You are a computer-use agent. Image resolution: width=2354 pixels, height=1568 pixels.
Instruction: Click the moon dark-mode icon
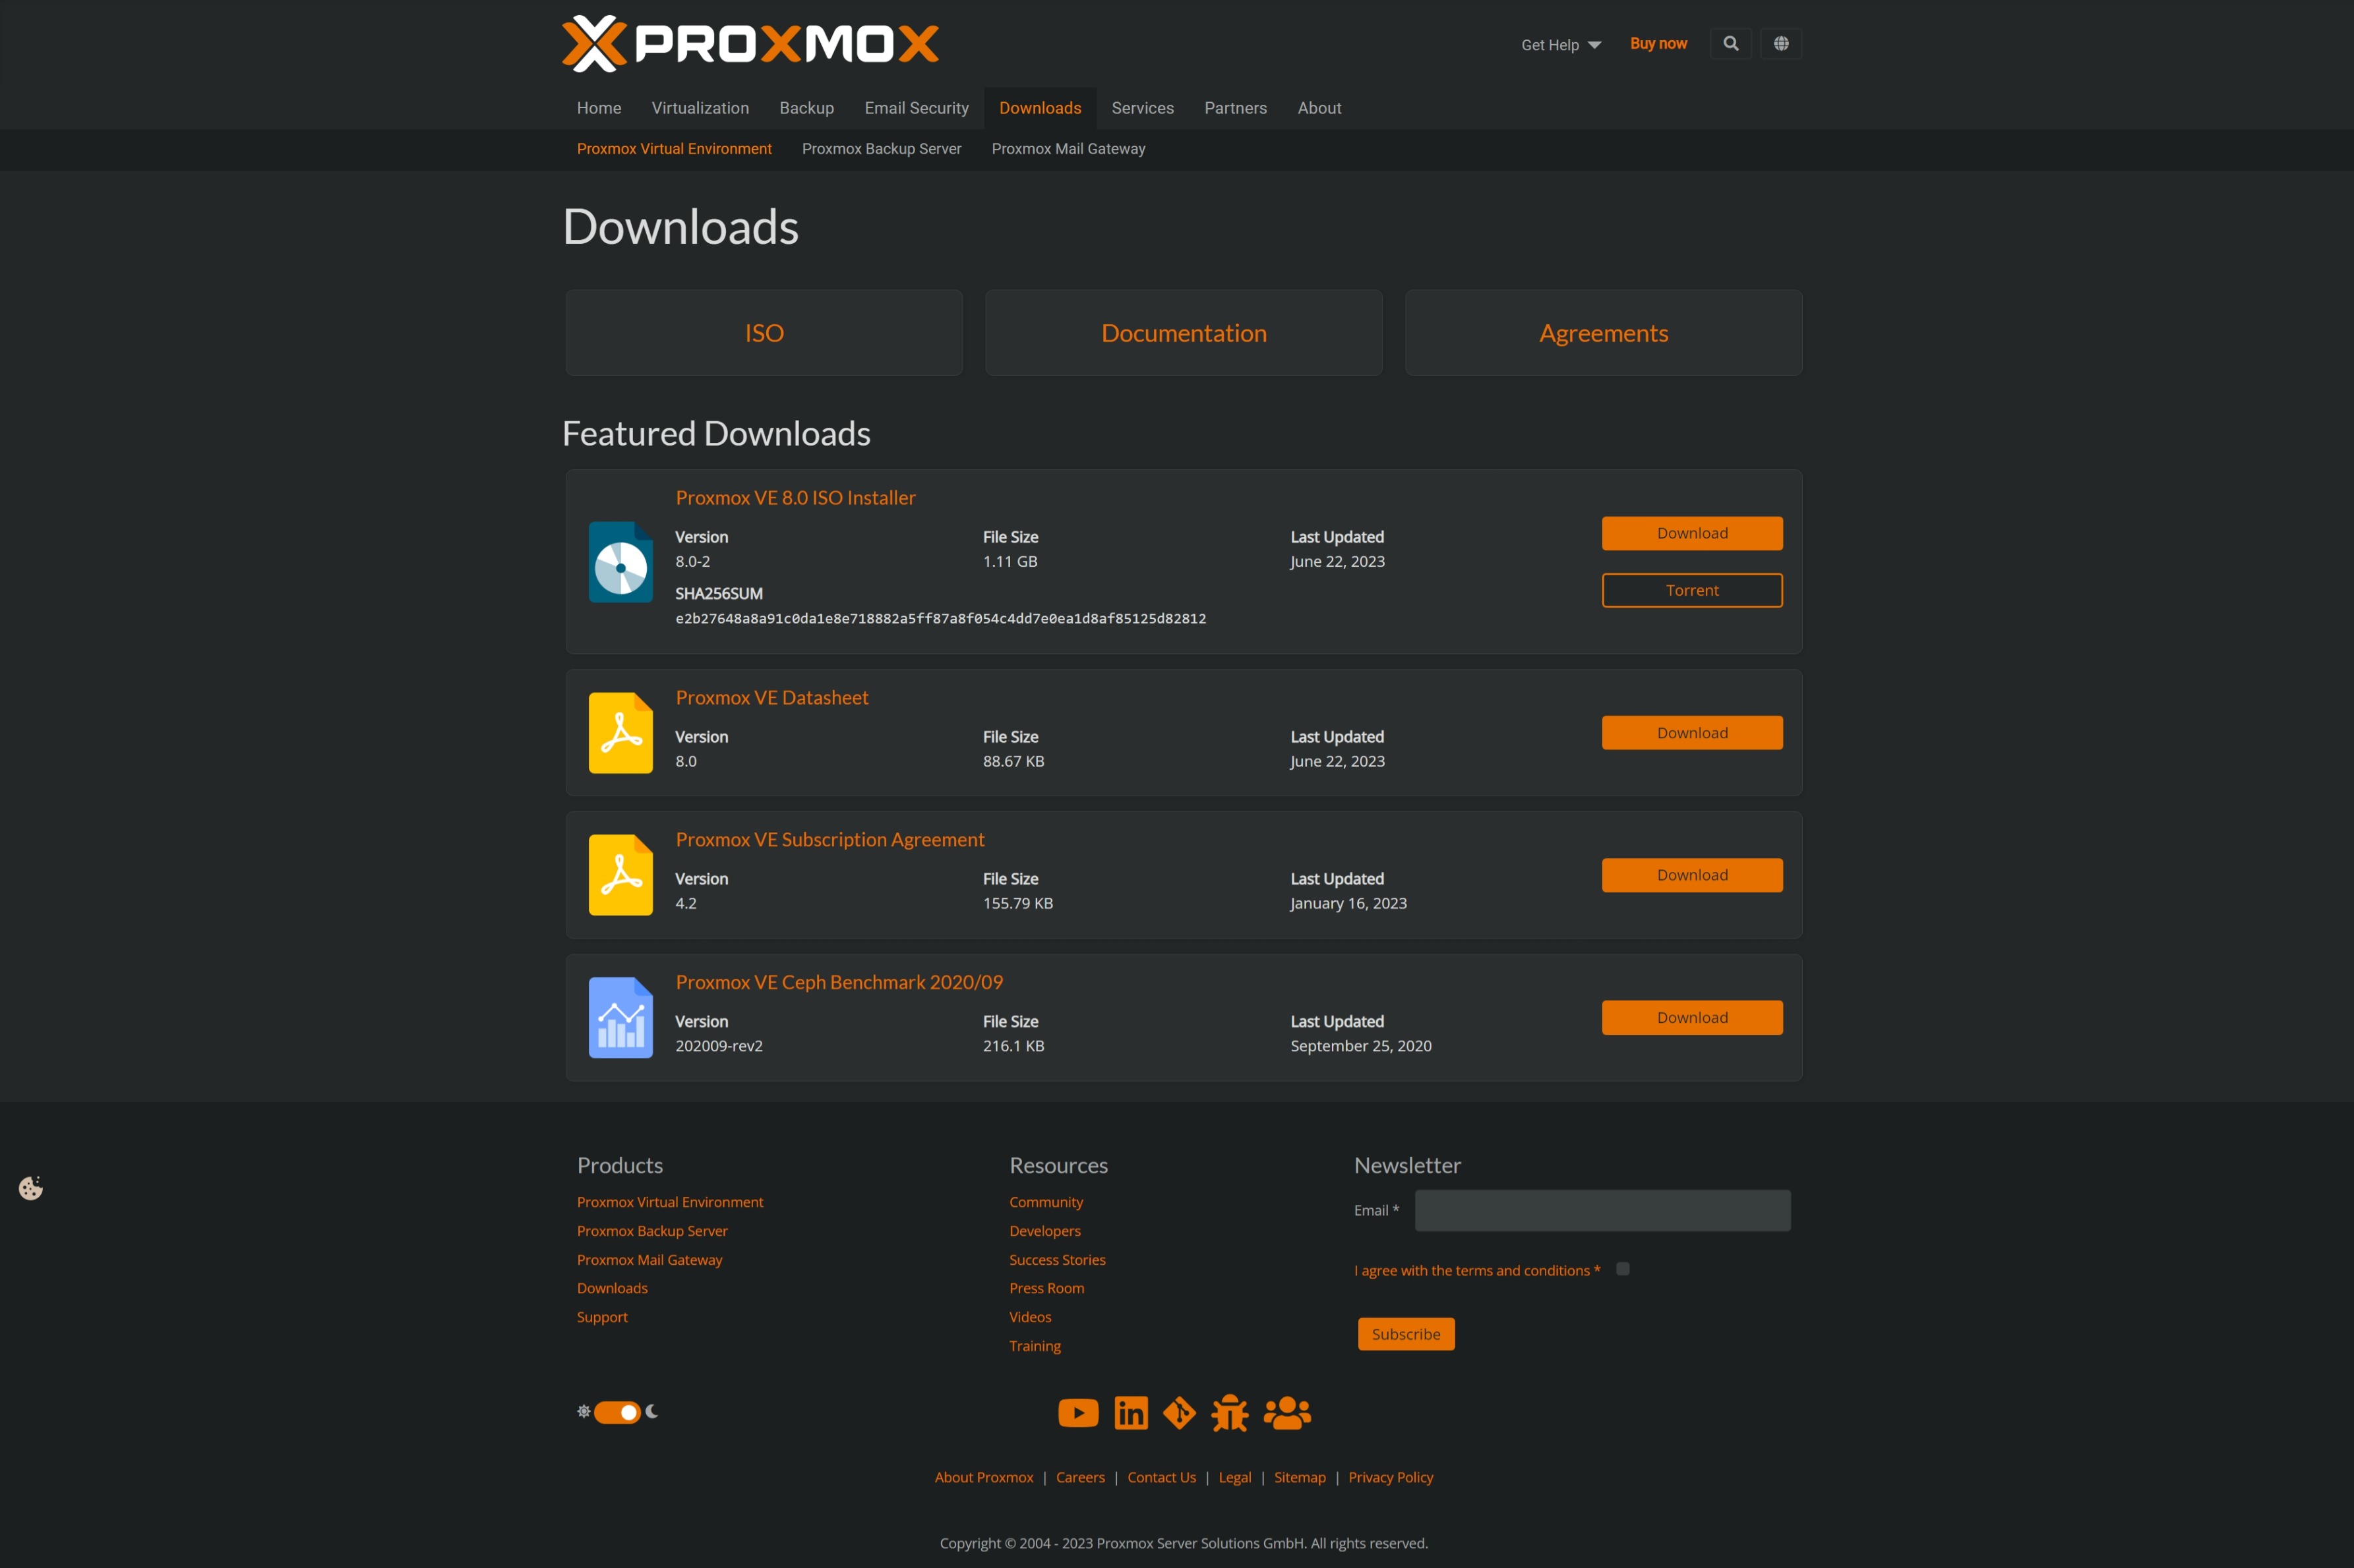(651, 1411)
